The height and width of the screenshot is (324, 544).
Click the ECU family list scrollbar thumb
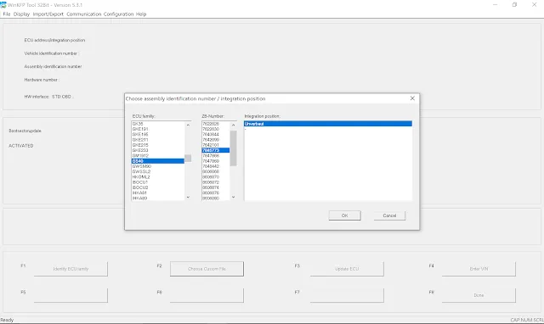pyautogui.click(x=188, y=159)
